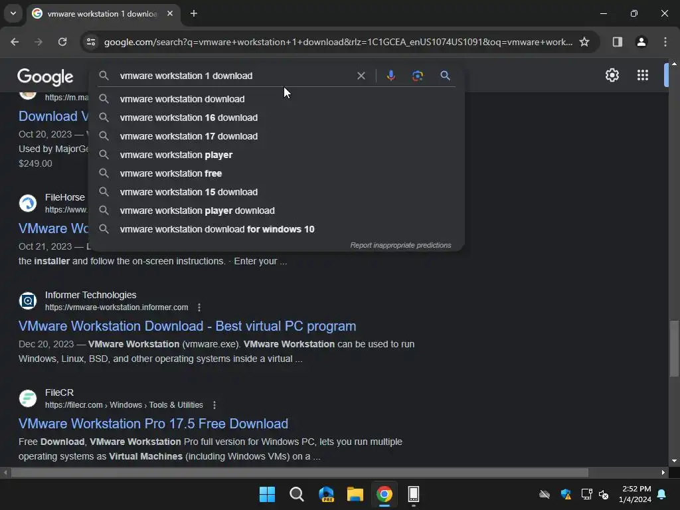This screenshot has width=680, height=510.
Task: Click the Chrome address bar URL
Action: (338, 42)
